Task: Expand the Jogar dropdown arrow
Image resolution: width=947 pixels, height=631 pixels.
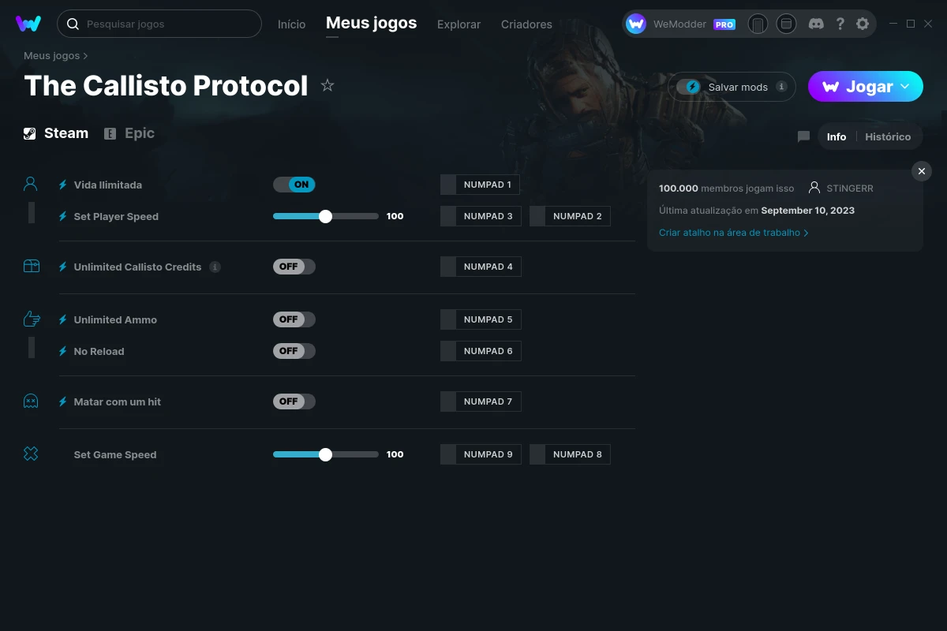Action: tap(905, 86)
